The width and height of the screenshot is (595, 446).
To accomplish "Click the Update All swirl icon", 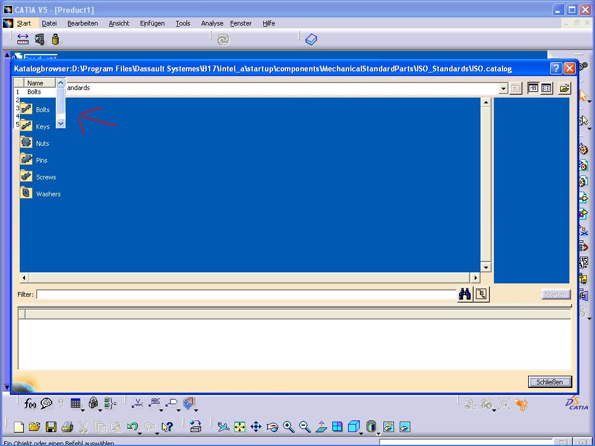I will click(224, 39).
